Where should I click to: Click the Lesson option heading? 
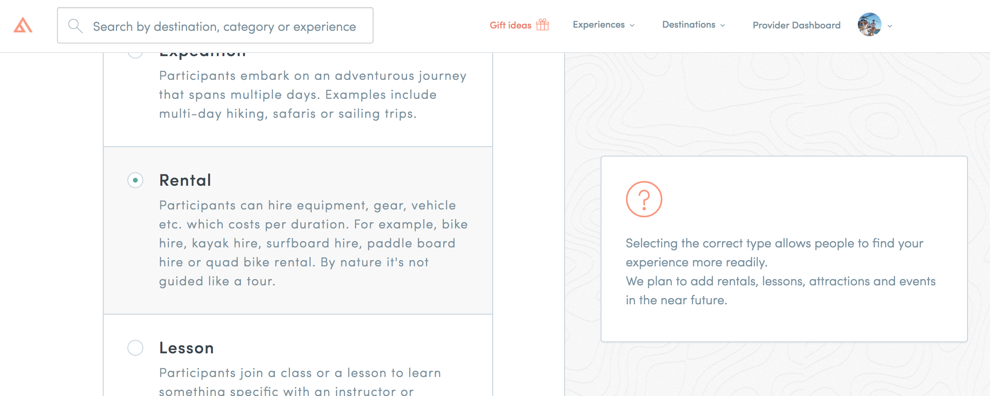pos(186,348)
